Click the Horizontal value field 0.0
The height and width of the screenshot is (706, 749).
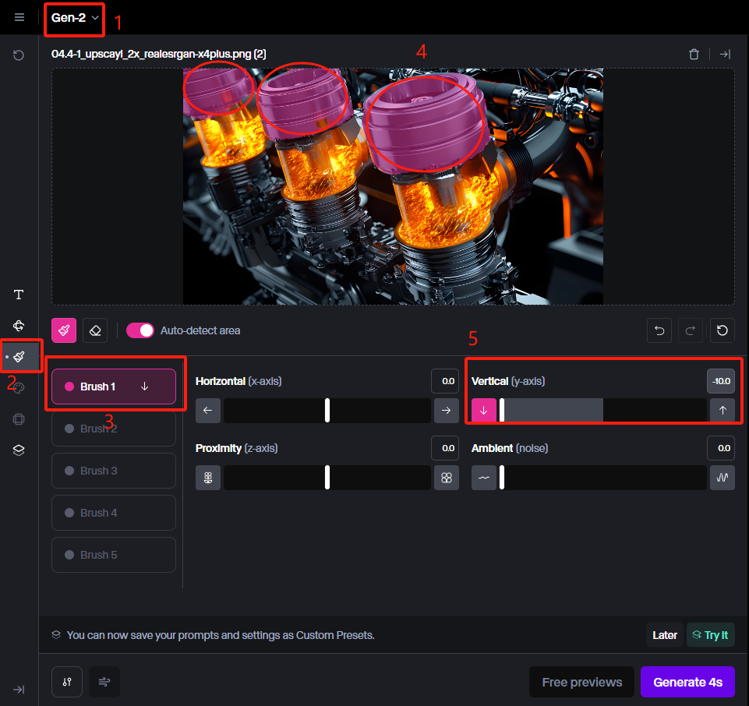point(445,381)
